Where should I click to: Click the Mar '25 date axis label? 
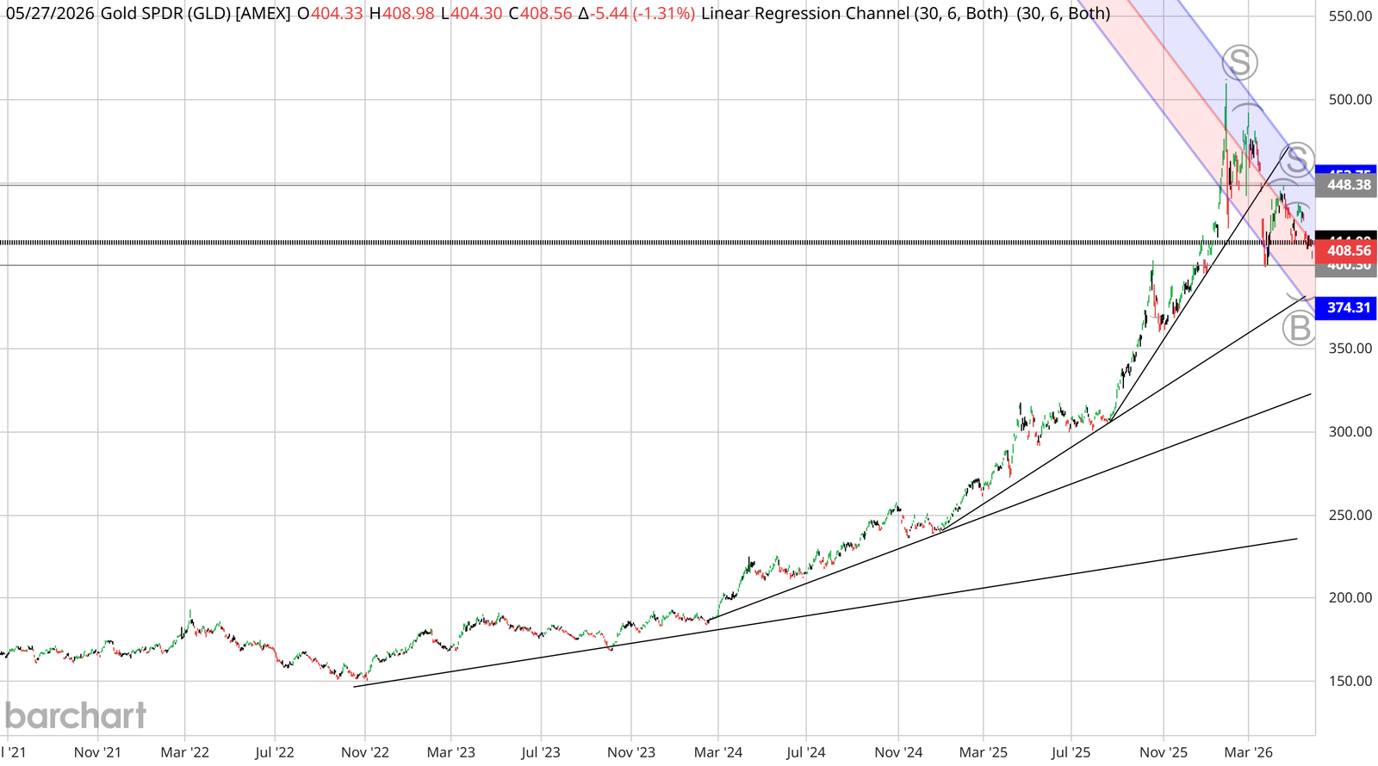984,752
